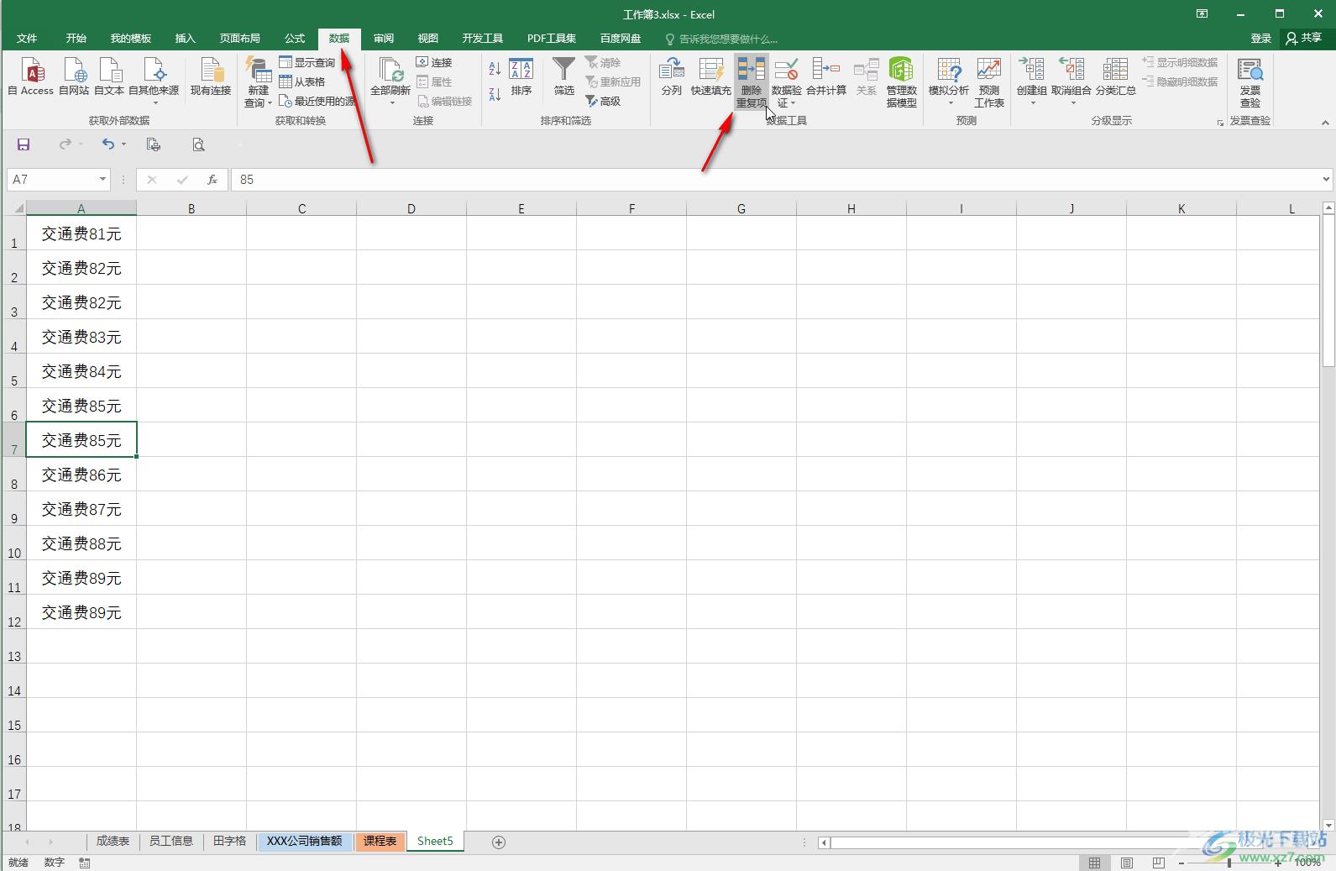Click in the formula bar showing 85
This screenshot has height=871, width=1336.
coord(773,179)
